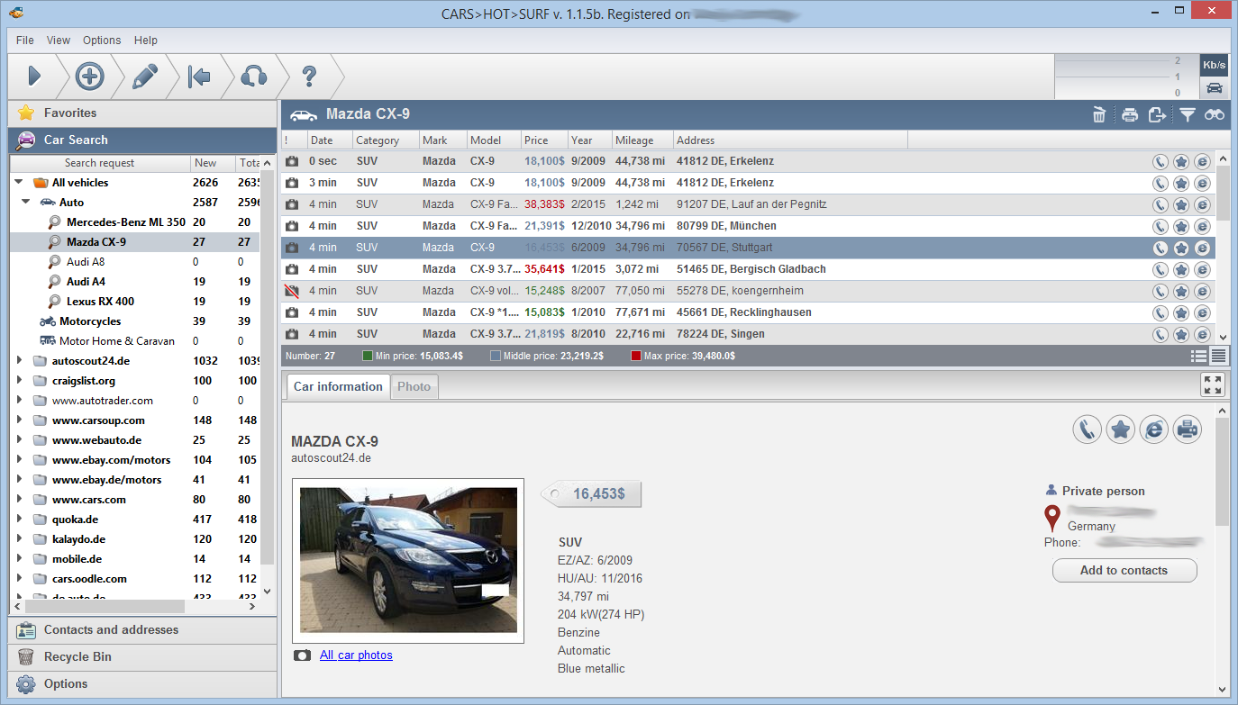Click the Middle price swatch
Screen dimensions: 1238x705
tap(496, 357)
